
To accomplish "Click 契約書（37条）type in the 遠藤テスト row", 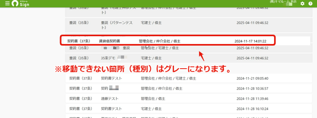I will (81, 98).
